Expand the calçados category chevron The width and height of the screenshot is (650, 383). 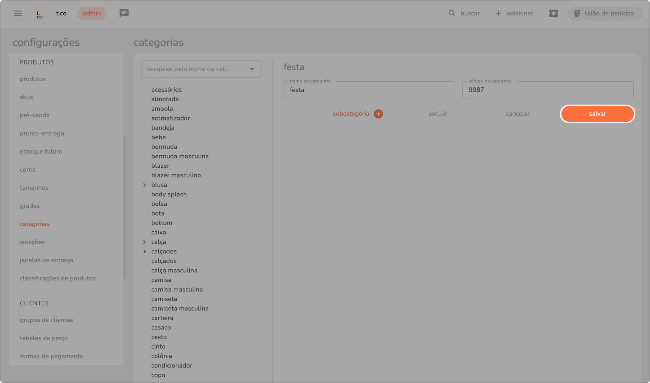[x=145, y=251]
